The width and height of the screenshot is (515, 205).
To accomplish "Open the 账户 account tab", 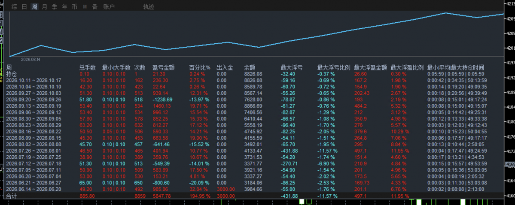I will coord(109,6).
